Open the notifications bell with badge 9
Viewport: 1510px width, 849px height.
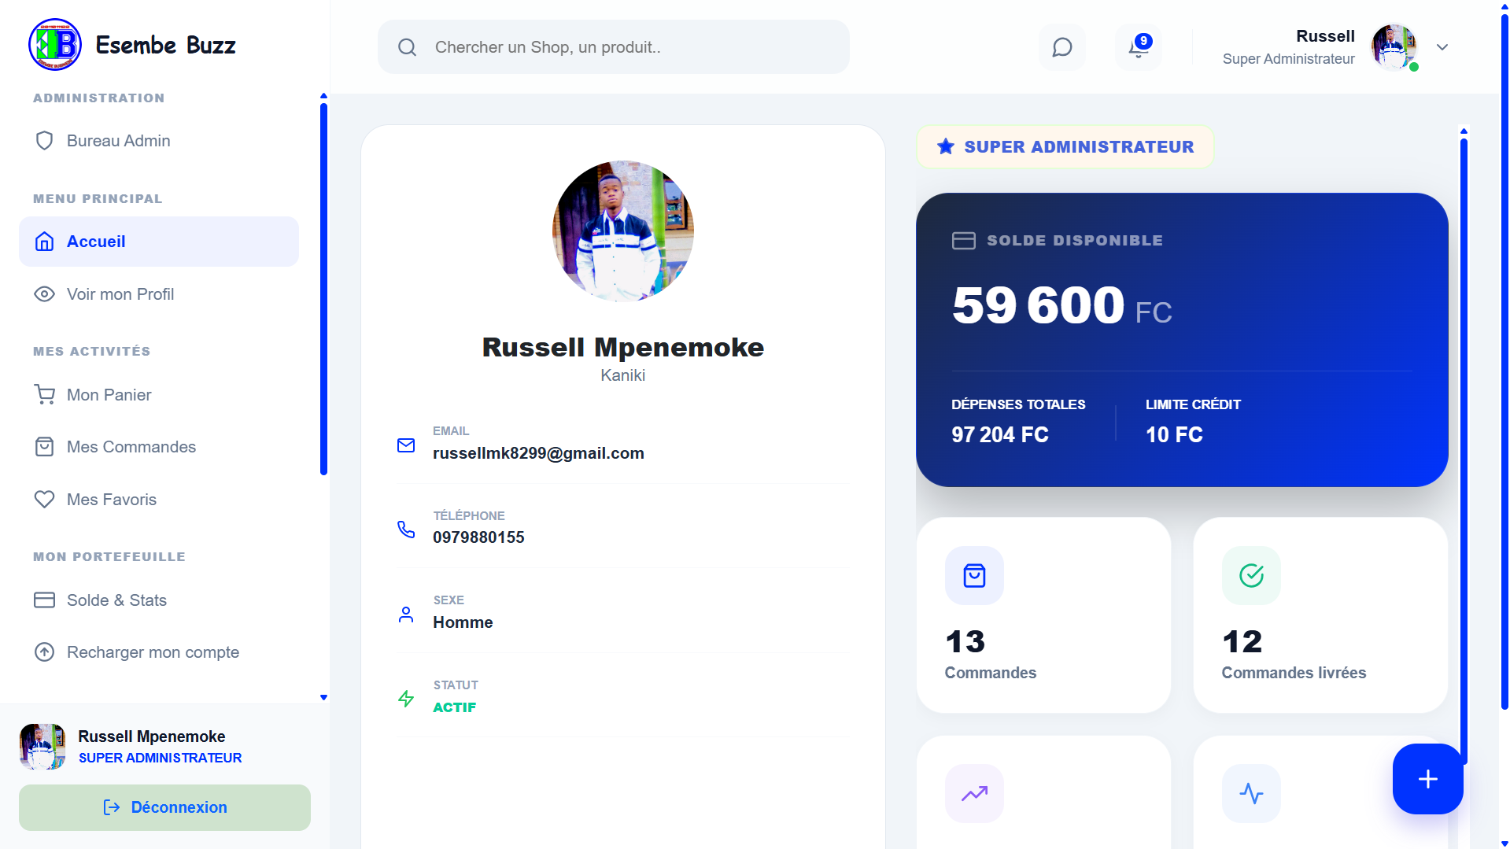click(1139, 47)
